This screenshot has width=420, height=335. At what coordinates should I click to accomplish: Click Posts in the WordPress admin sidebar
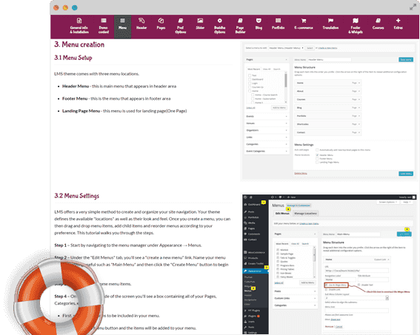tap(249, 212)
